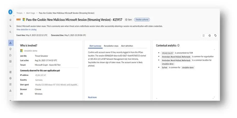Click the tag icon near top right

pos(215,36)
